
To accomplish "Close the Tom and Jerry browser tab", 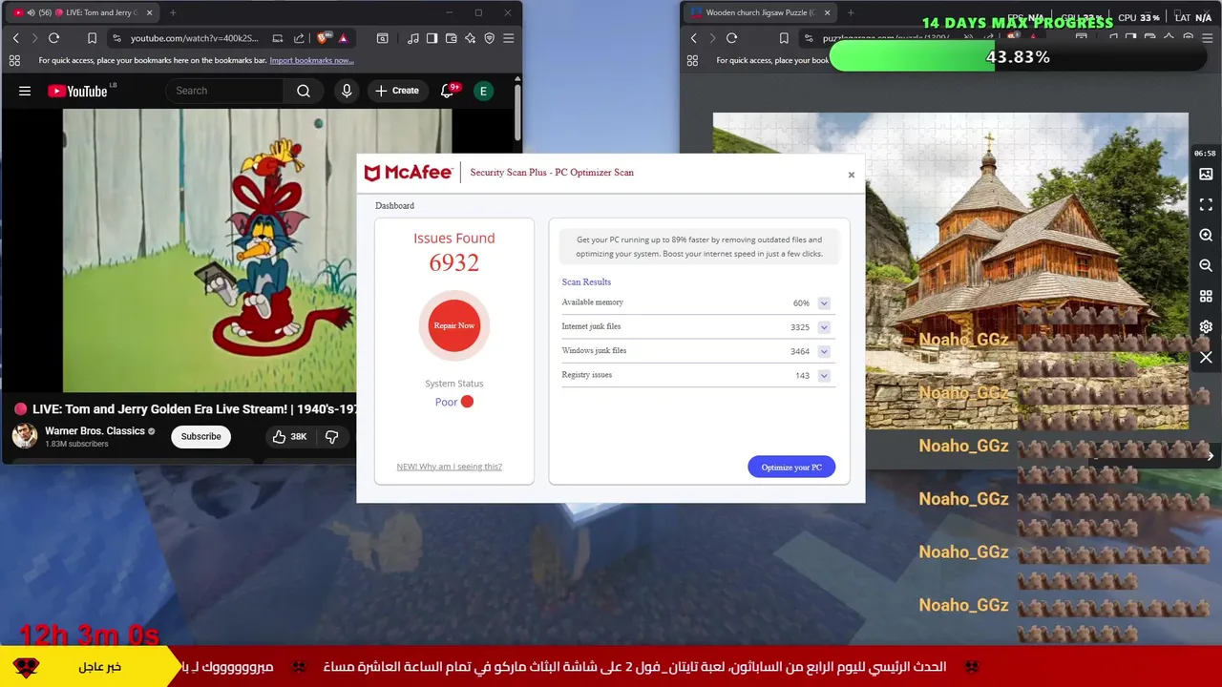I will tap(149, 12).
